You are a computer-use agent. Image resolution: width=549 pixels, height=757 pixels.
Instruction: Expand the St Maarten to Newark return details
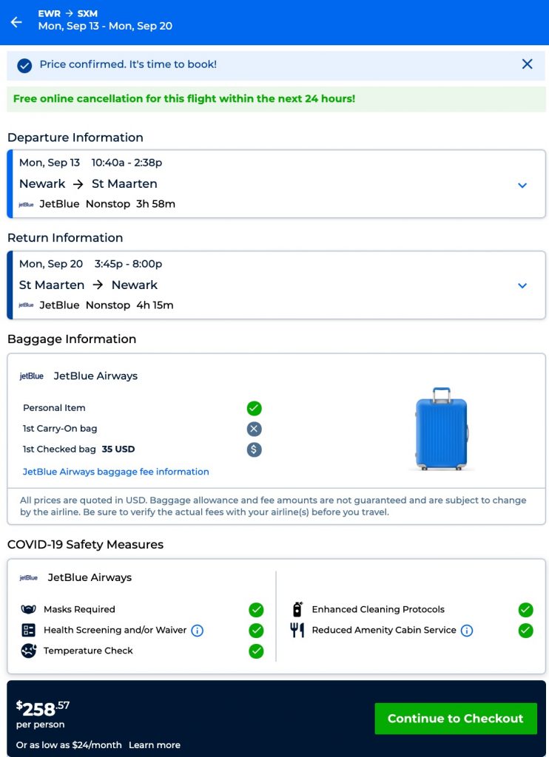[x=522, y=285]
